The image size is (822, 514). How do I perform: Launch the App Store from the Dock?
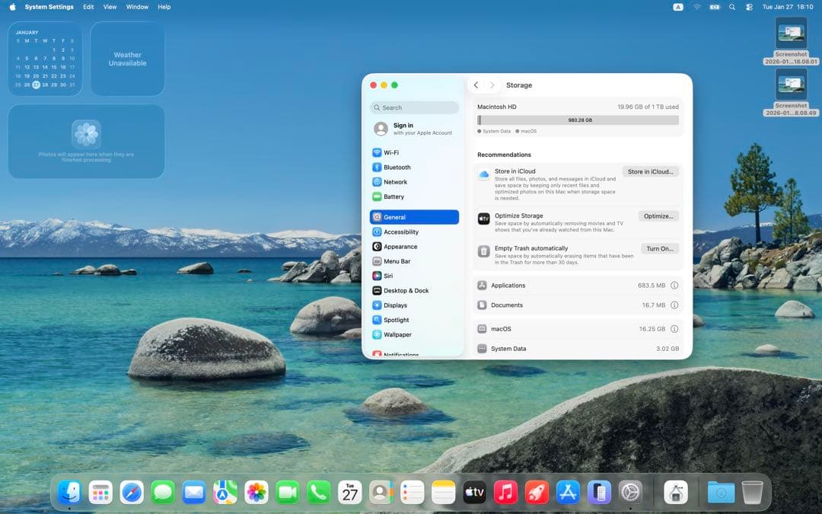point(568,492)
